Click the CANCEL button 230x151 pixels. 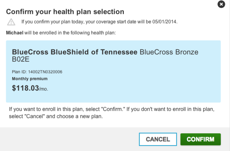pos(158,139)
